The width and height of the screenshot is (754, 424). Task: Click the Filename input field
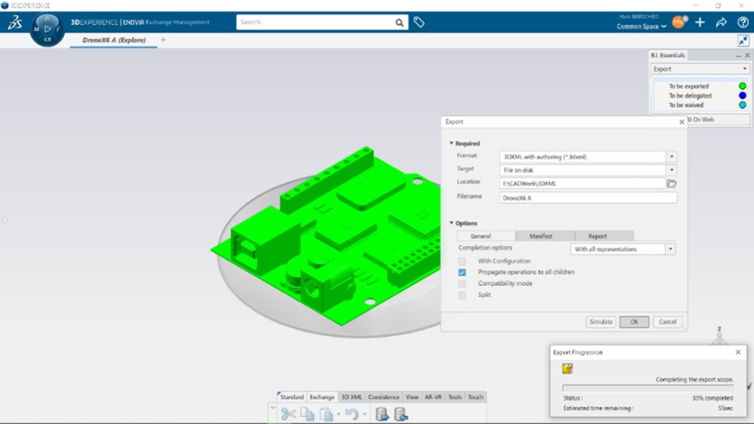(588, 198)
